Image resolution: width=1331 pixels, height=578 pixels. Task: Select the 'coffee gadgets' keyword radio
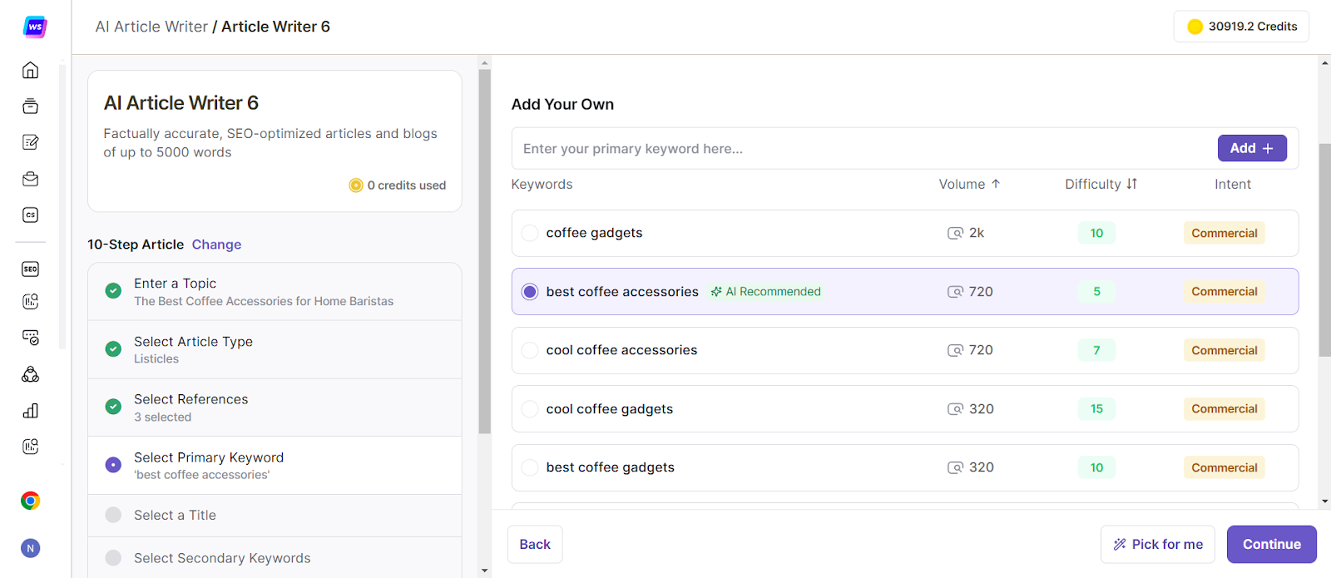pos(530,233)
